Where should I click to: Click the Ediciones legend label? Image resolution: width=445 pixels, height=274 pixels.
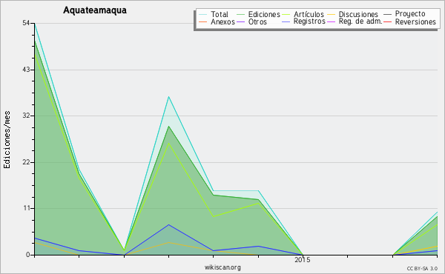pyautogui.click(x=264, y=14)
